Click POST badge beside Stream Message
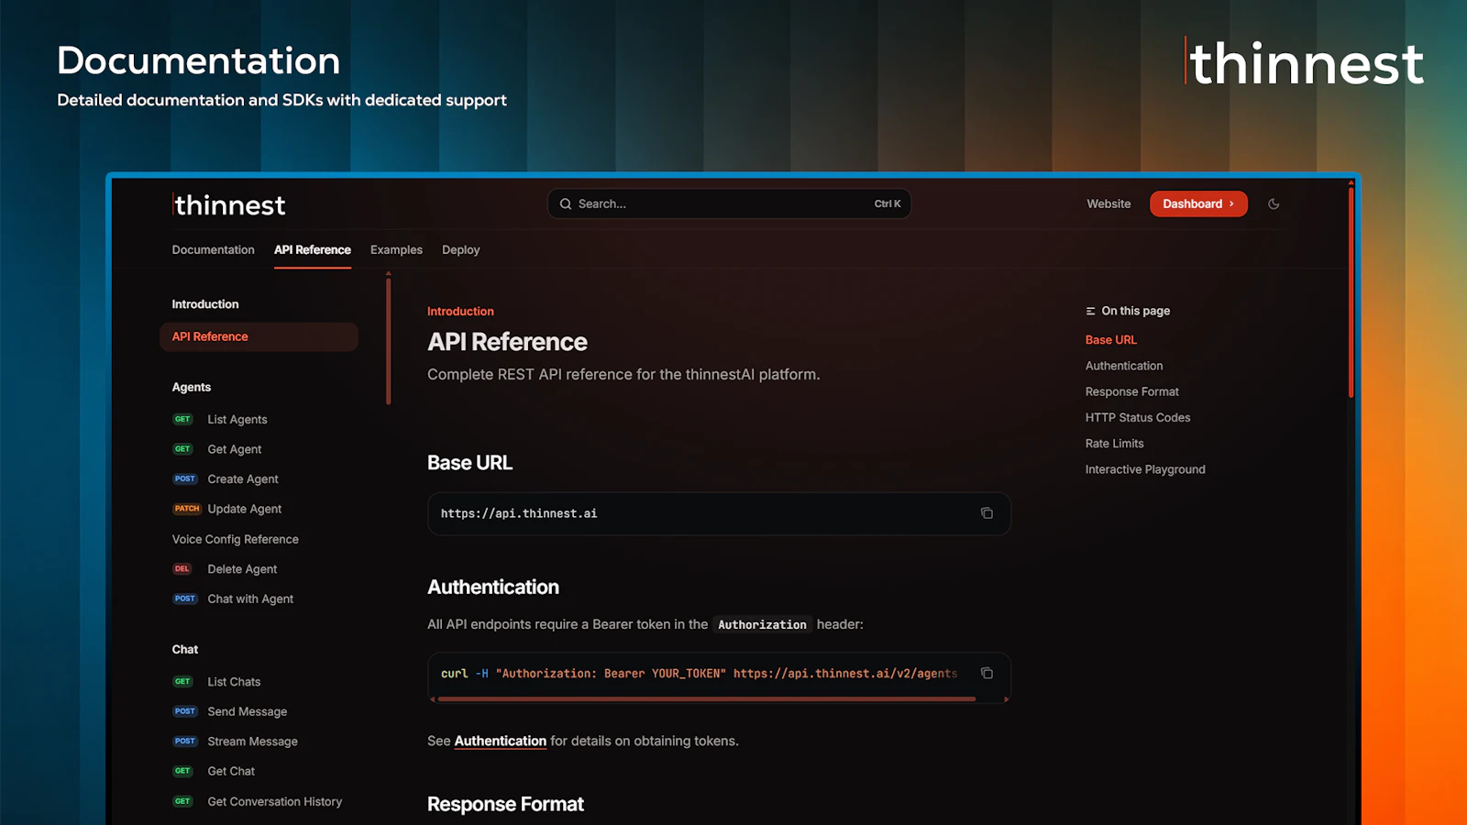Screen dimensions: 1467x825 tap(185, 741)
